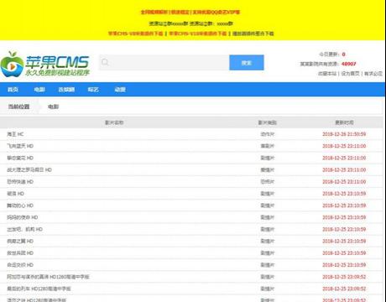Open the 播放器插件整合下载 link
Image resolution: width=386 pixels, height=302 pixels.
click(253, 34)
